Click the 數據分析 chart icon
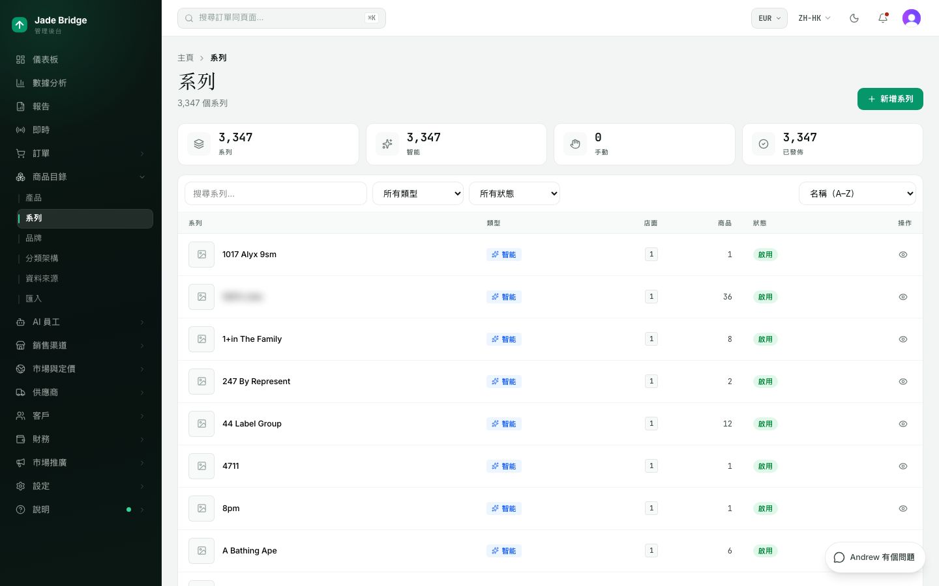This screenshot has width=939, height=586. tap(21, 83)
